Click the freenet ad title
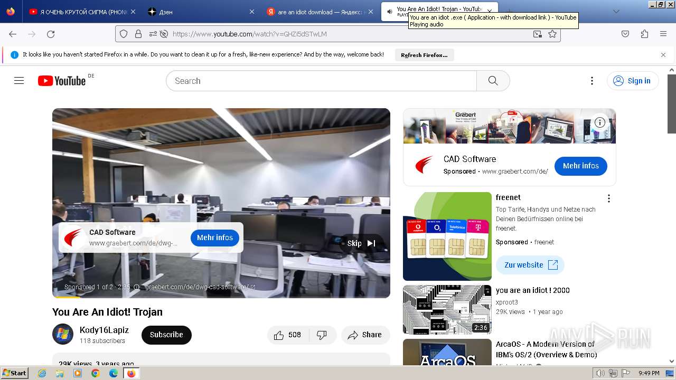The width and height of the screenshot is (676, 380). click(508, 197)
